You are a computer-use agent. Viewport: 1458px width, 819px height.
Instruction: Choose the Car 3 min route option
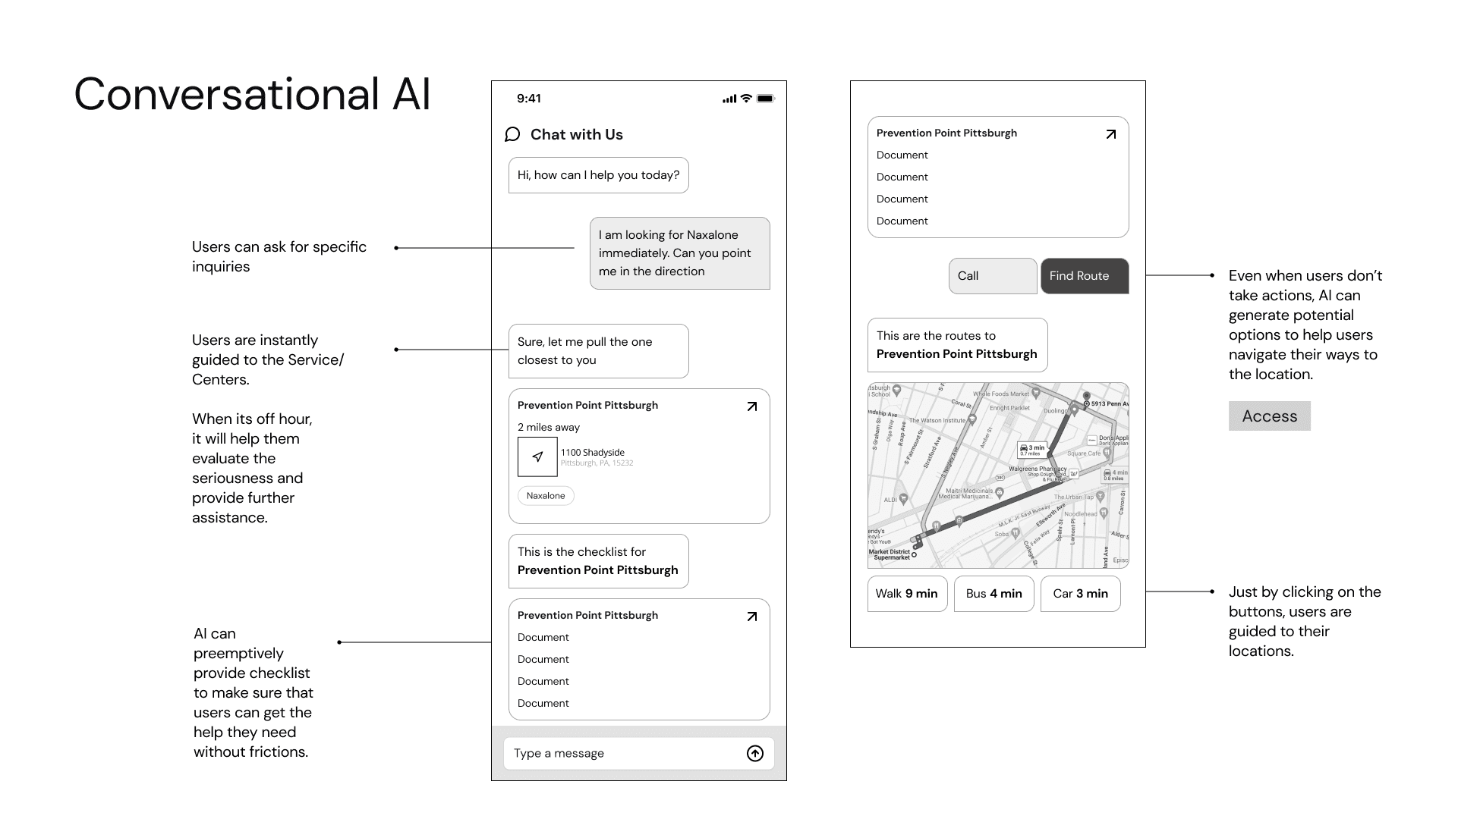(x=1080, y=594)
